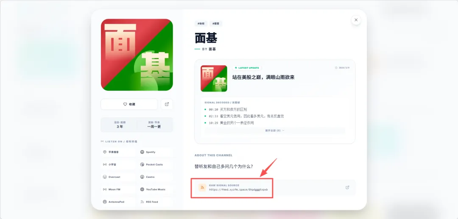Image resolution: width=458 pixels, height=219 pixels.
Task: Click the 3 年 active period stat
Action: click(x=120, y=125)
